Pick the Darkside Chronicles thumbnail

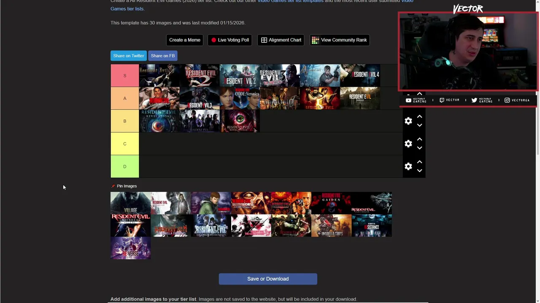(211, 226)
